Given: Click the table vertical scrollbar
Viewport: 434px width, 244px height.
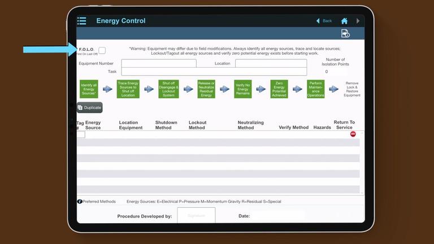Looking at the screenshot, I should coord(362,163).
